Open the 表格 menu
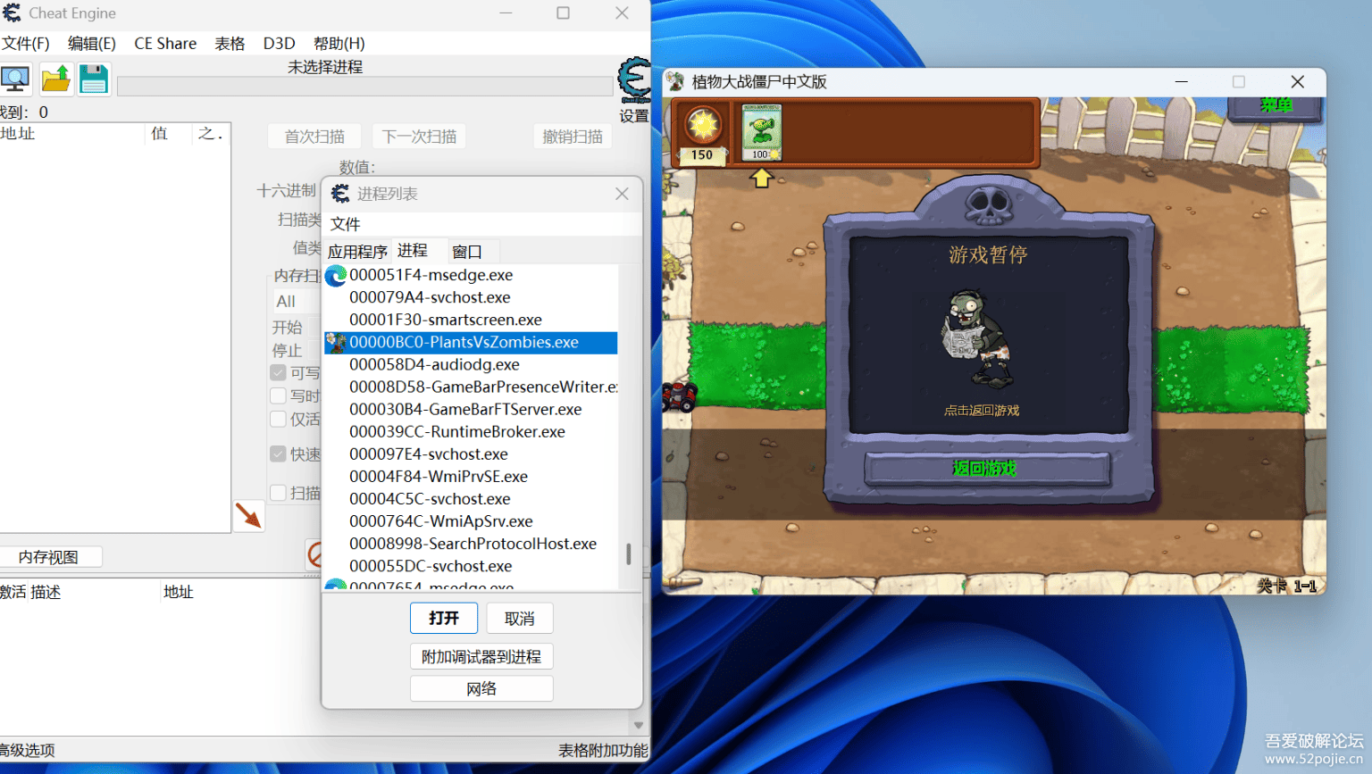 [x=230, y=44]
